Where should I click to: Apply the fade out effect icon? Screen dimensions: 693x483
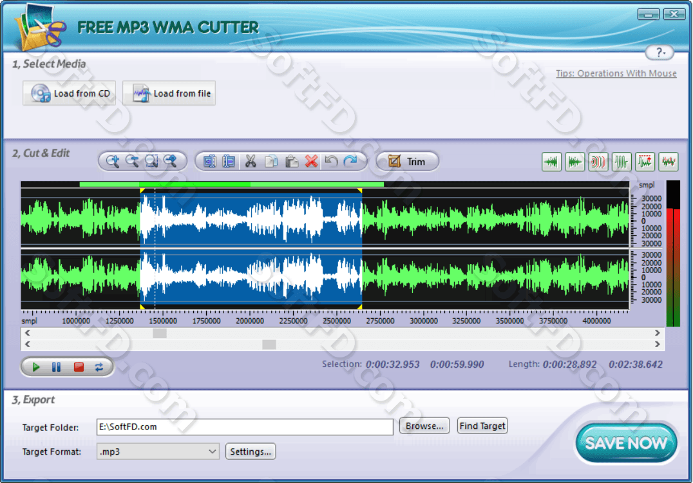pyautogui.click(x=574, y=162)
